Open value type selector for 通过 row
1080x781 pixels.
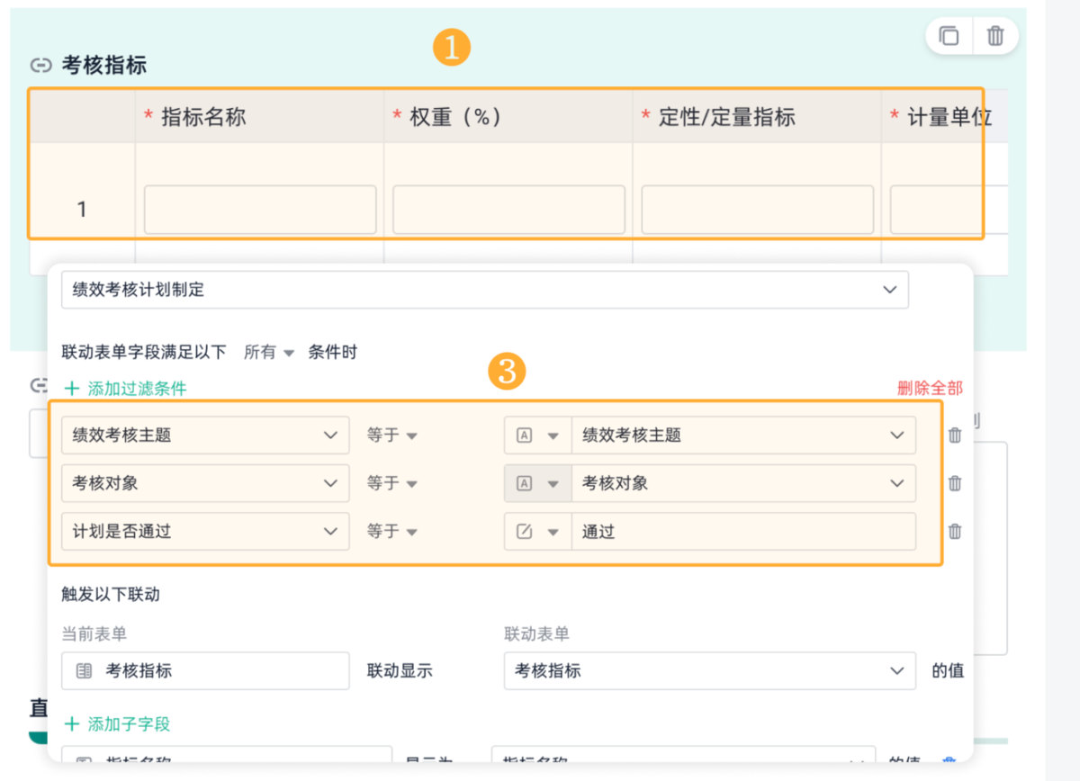tap(537, 532)
